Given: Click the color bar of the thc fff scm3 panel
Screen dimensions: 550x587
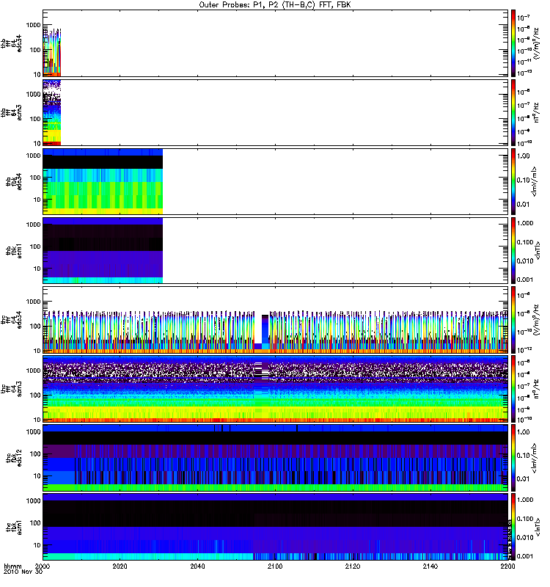Looking at the screenshot, I should 513,389.
